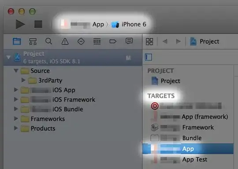Viewport: 238px width, 169px height.
Task: Run the app with the Play button
Action: coord(20,24)
